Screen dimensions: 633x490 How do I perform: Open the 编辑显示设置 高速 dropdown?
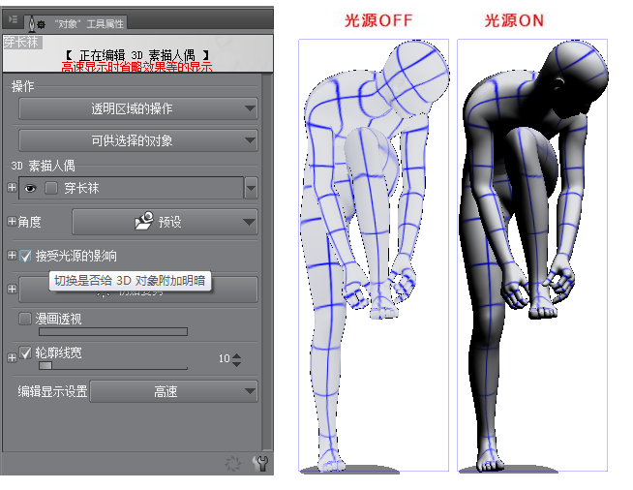click(x=173, y=391)
